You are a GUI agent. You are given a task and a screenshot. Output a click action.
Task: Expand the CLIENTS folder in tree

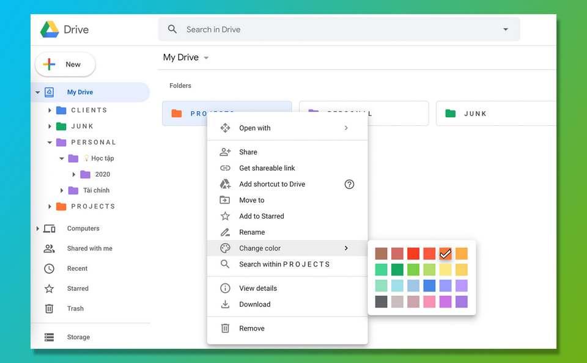pyautogui.click(x=50, y=111)
